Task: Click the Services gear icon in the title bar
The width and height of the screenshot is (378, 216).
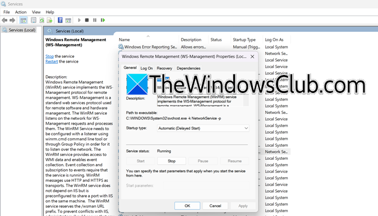Action: (3, 4)
